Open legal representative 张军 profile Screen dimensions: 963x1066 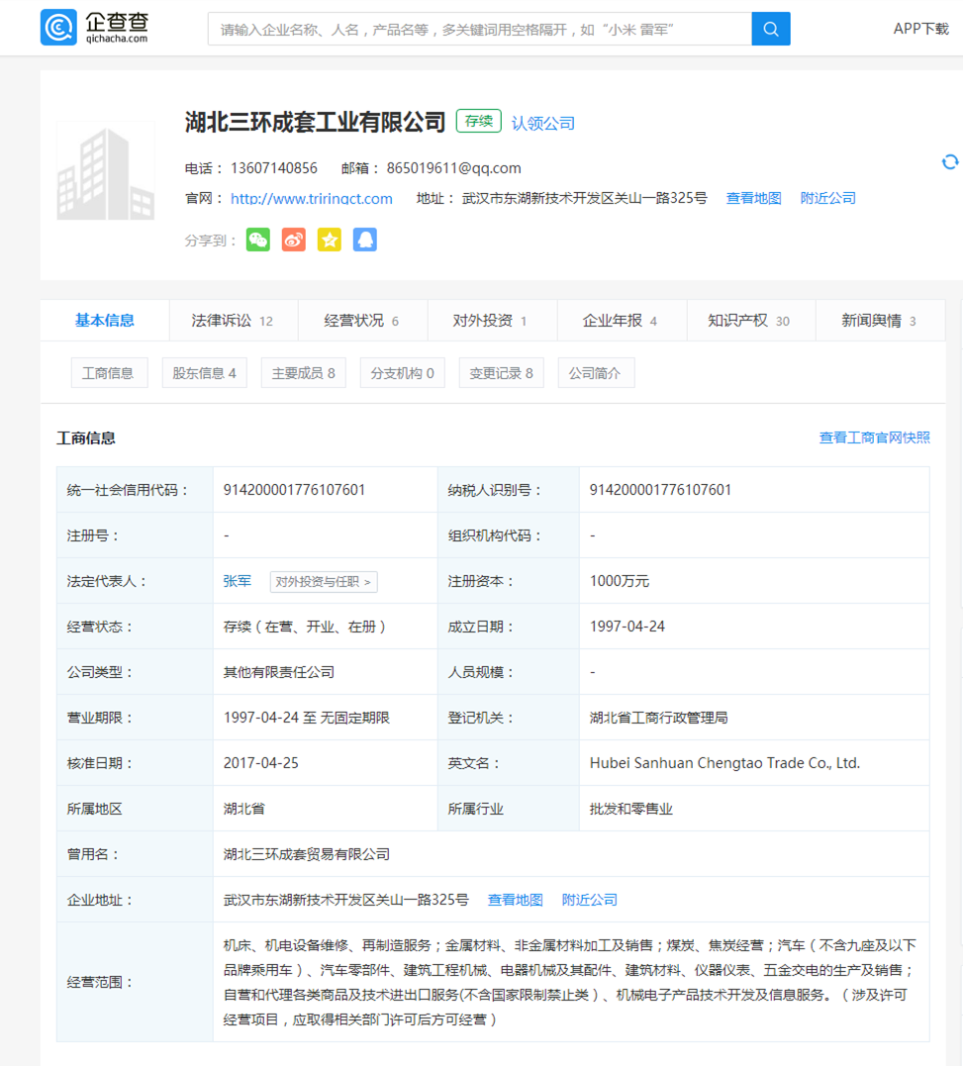[238, 581]
